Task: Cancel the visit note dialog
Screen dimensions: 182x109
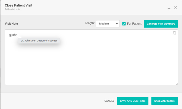Action: 109,101
